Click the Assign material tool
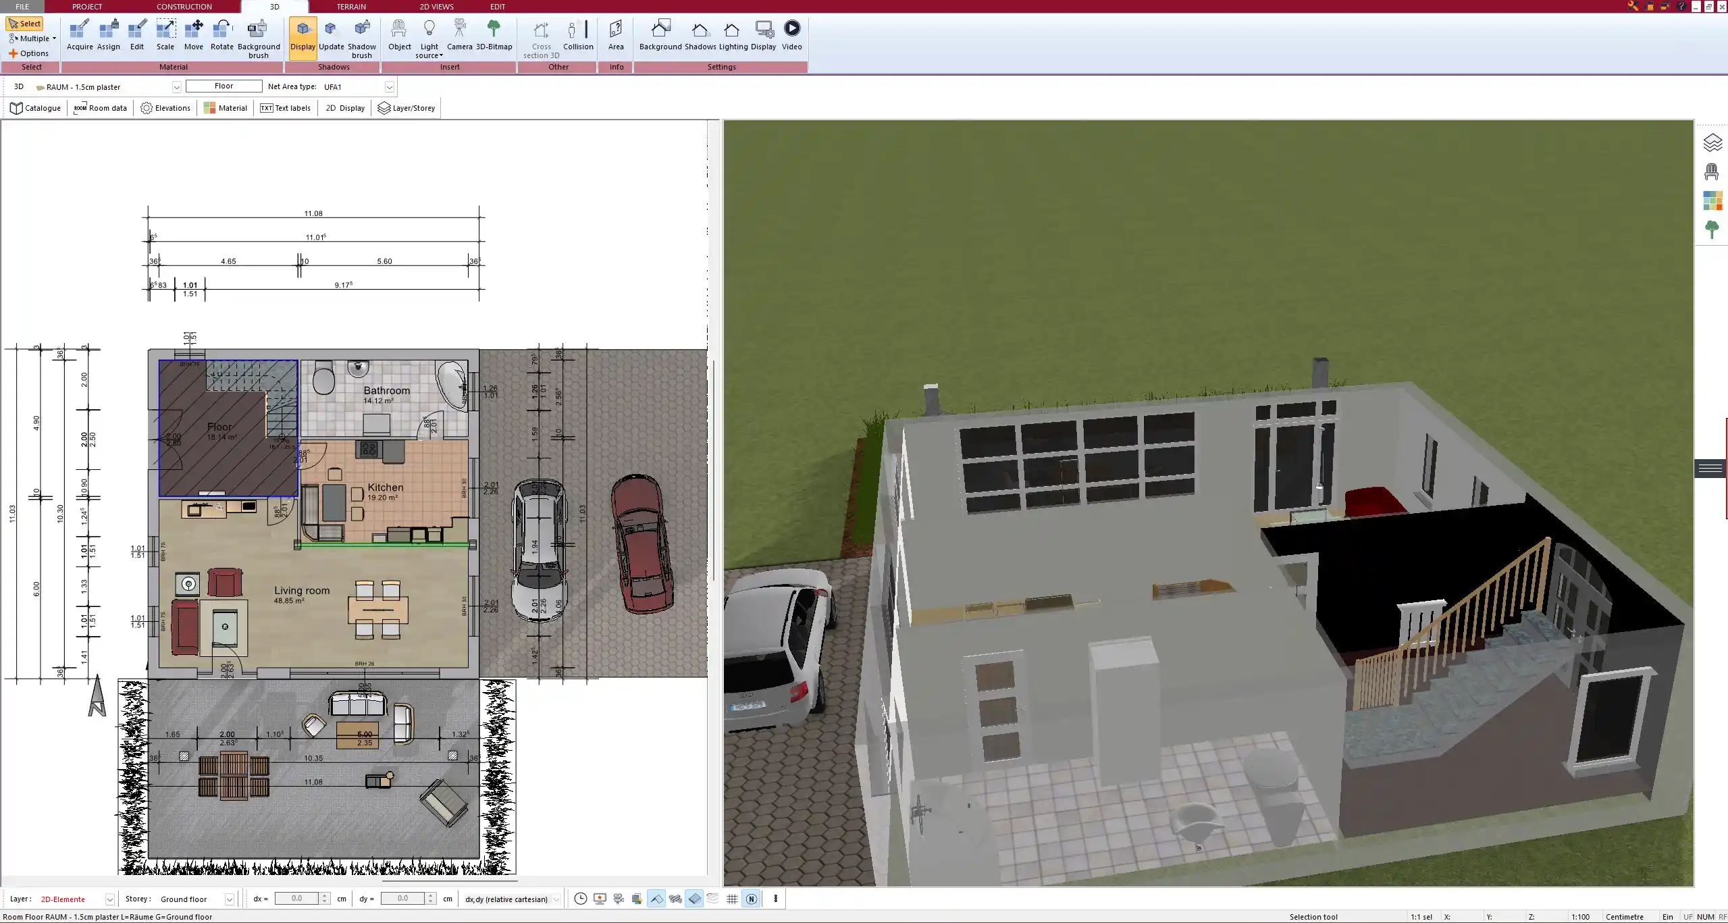1728x923 pixels. (x=108, y=35)
